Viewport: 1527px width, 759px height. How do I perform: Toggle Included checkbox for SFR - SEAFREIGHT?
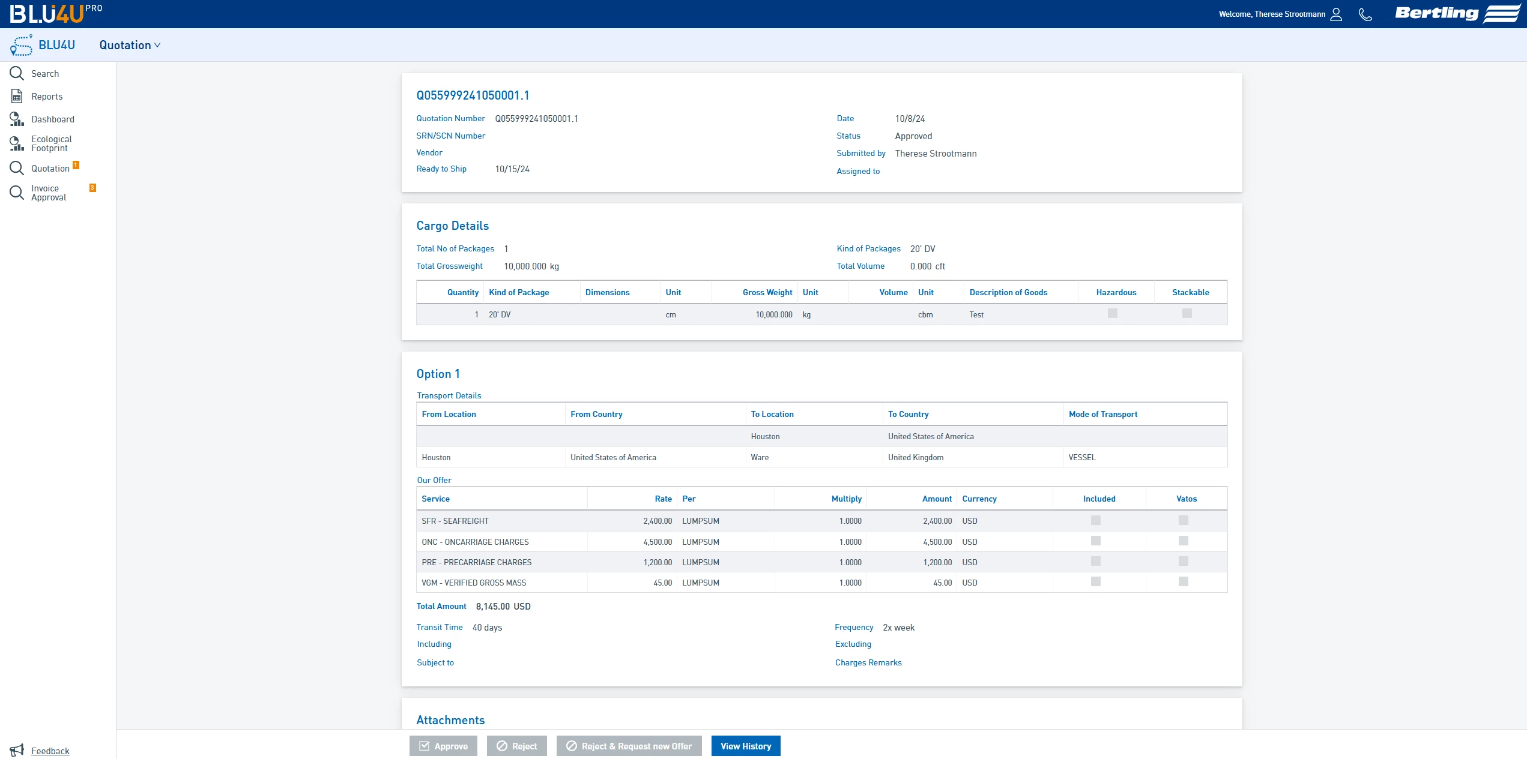coord(1096,521)
